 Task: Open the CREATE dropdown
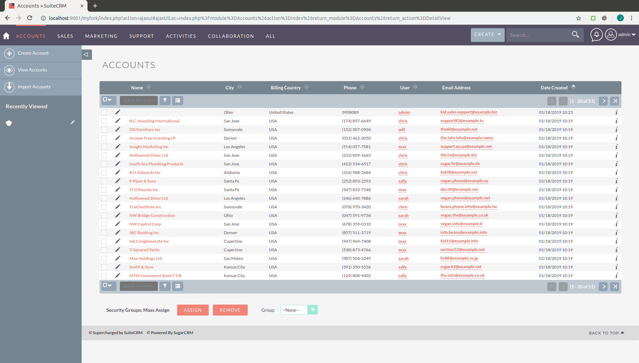(487, 35)
